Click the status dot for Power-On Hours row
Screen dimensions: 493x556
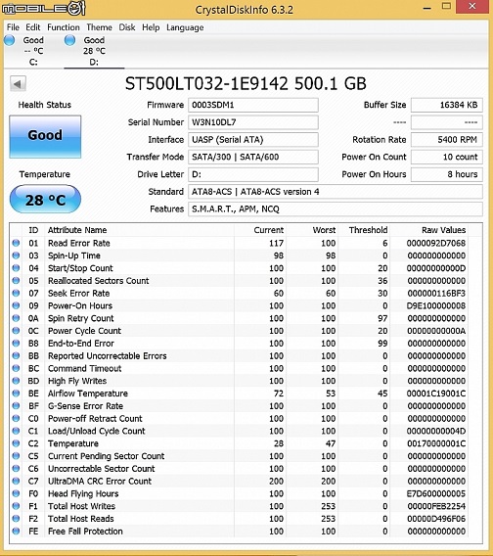(16, 305)
